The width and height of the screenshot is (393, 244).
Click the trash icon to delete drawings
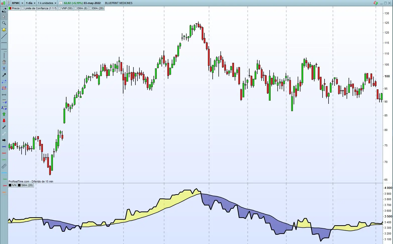4,62
